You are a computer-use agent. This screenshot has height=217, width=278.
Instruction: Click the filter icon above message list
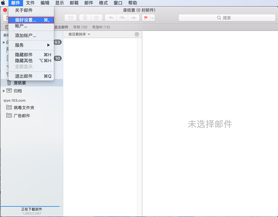pos(137,35)
